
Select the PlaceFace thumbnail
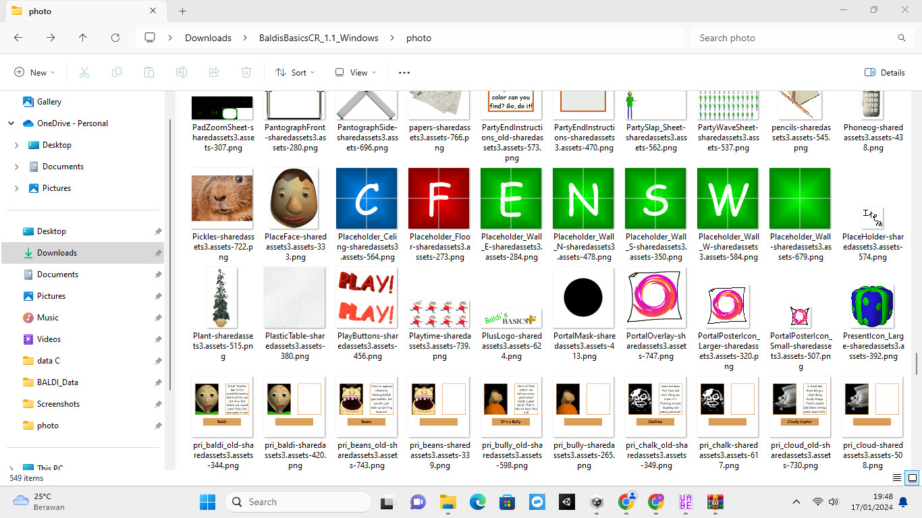(294, 198)
